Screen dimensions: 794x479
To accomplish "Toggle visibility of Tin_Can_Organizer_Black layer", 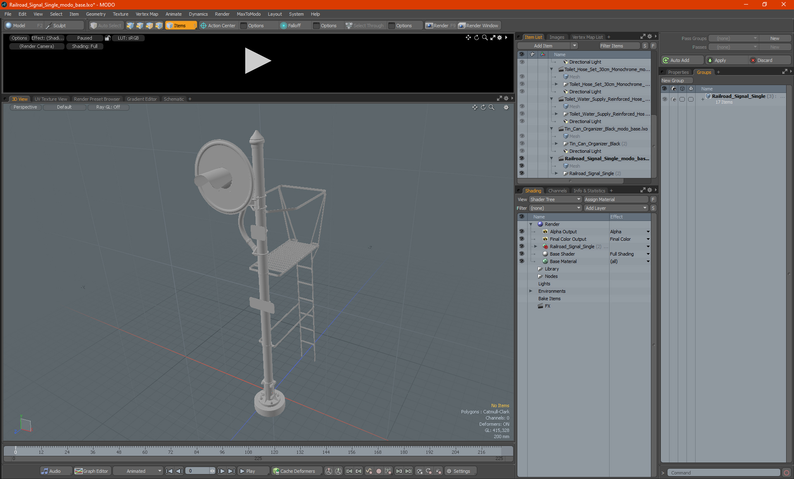I will pyautogui.click(x=522, y=143).
